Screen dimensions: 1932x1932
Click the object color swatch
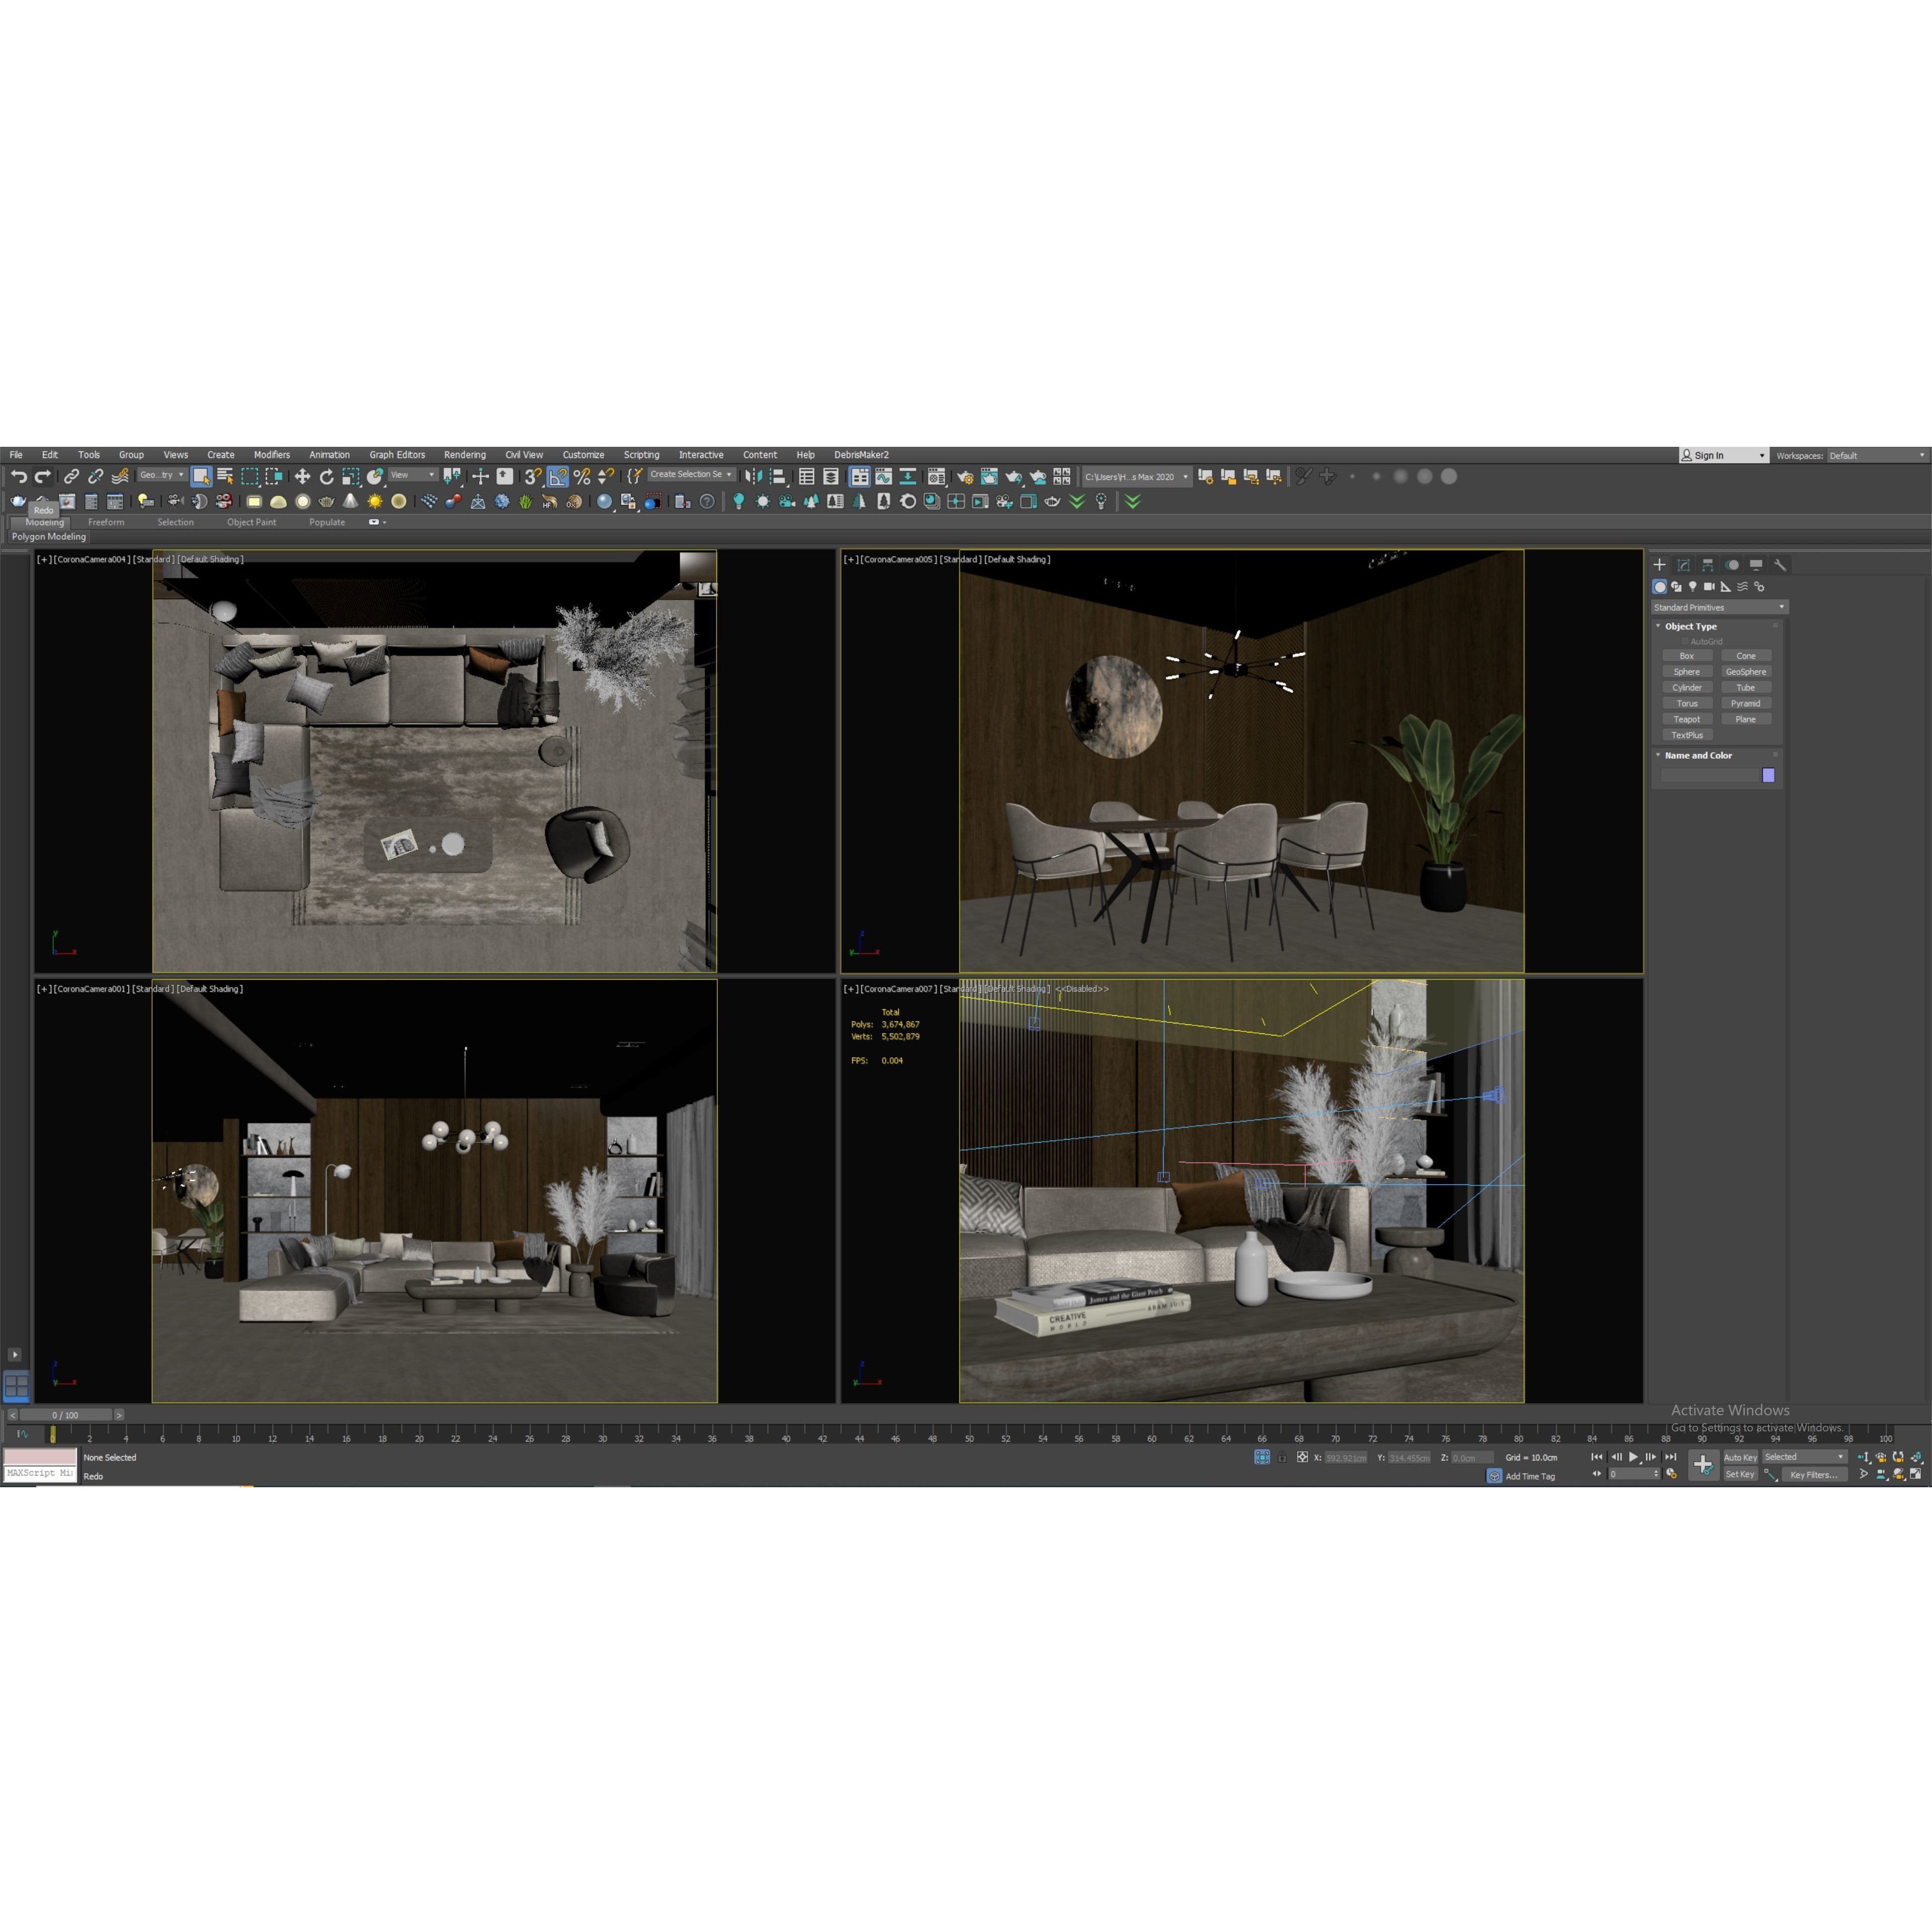point(1768,775)
